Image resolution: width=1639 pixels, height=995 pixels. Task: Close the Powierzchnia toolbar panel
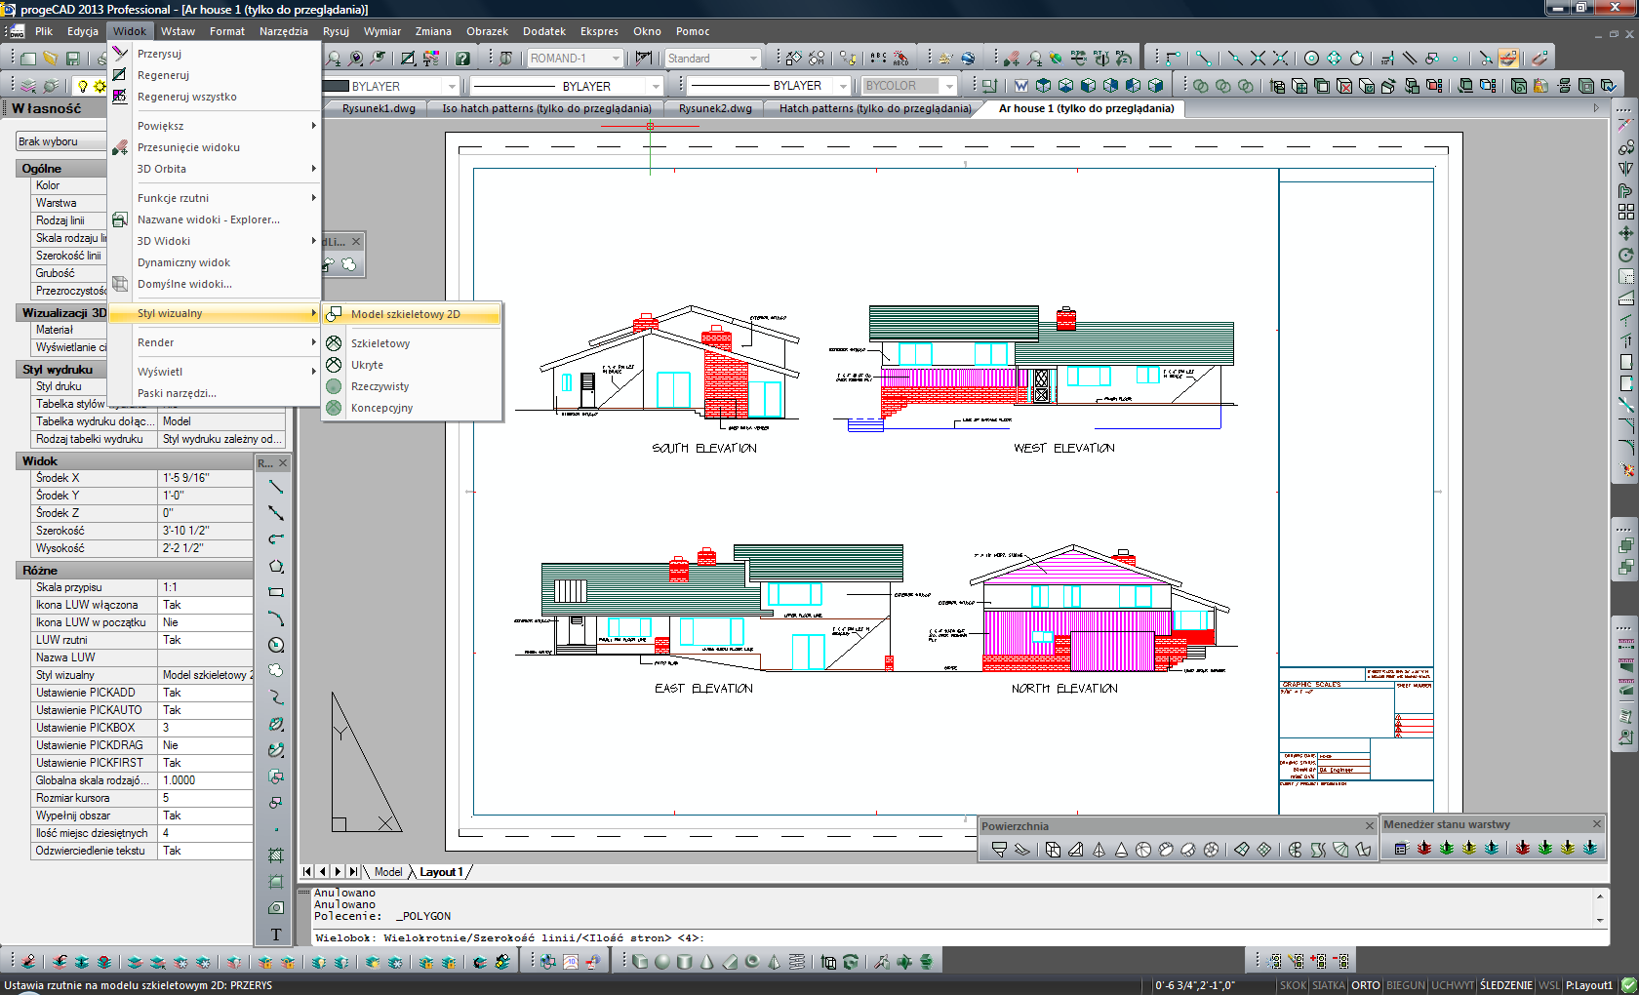pos(1369,826)
